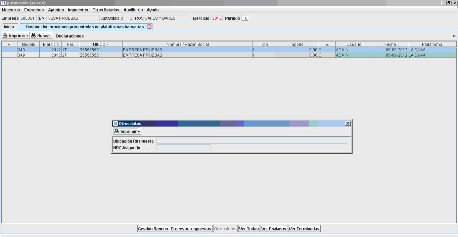Open the Impuestos menu

pos(78,10)
